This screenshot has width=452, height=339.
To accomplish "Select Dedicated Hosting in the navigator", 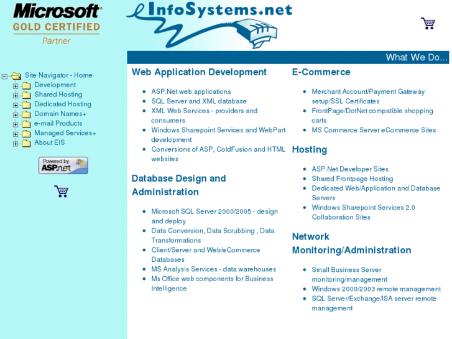I will point(63,104).
